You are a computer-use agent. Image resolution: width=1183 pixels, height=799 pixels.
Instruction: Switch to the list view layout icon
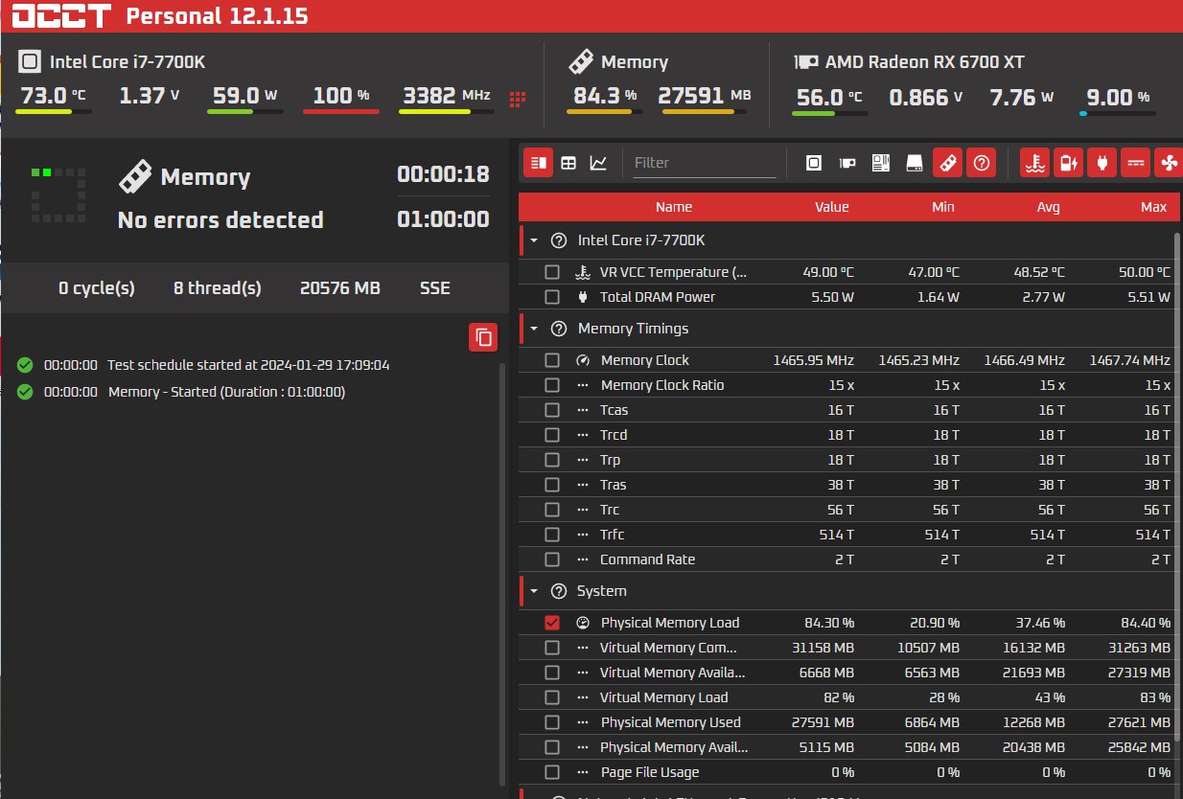tap(539, 163)
